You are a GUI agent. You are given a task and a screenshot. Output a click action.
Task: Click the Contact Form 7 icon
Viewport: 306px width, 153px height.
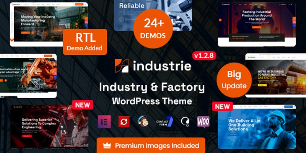165,122
